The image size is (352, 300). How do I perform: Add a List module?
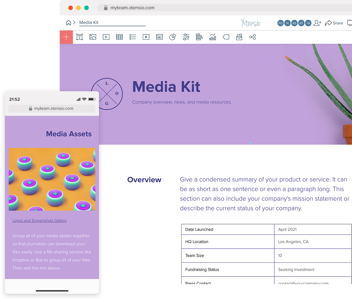(x=133, y=37)
